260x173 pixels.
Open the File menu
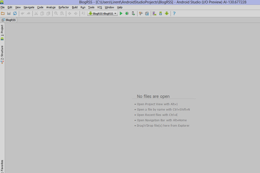(x=2, y=7)
